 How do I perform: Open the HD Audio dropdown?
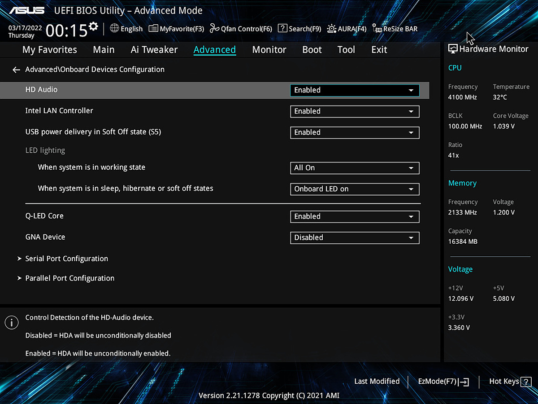[355, 90]
